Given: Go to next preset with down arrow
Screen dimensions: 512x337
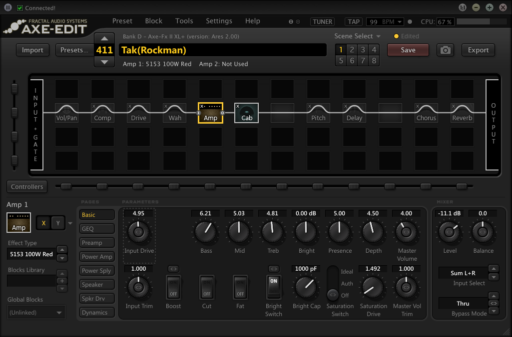Looking at the screenshot, I should 104,62.
